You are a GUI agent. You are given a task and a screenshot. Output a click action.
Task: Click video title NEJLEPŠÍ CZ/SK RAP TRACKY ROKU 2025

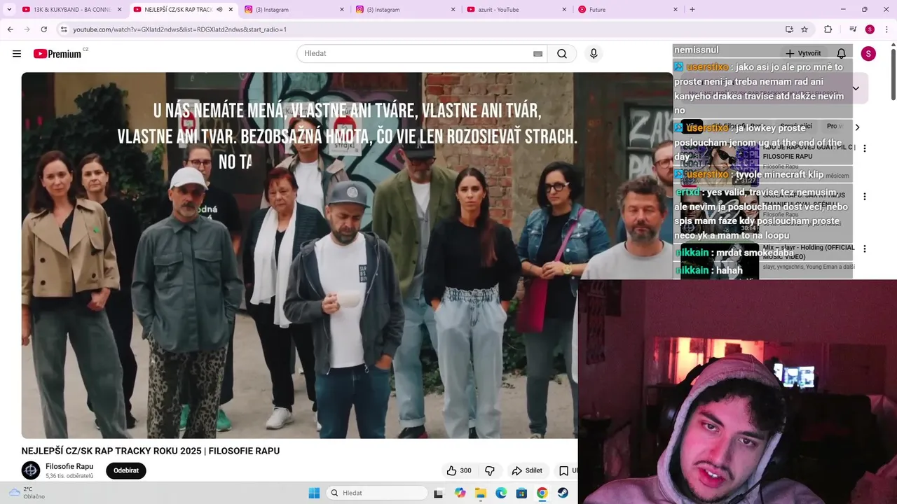tap(151, 451)
